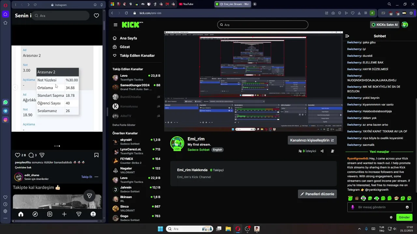Open skyrairl recommended channel
The width and height of the screenshot is (417, 234).
click(136, 142)
